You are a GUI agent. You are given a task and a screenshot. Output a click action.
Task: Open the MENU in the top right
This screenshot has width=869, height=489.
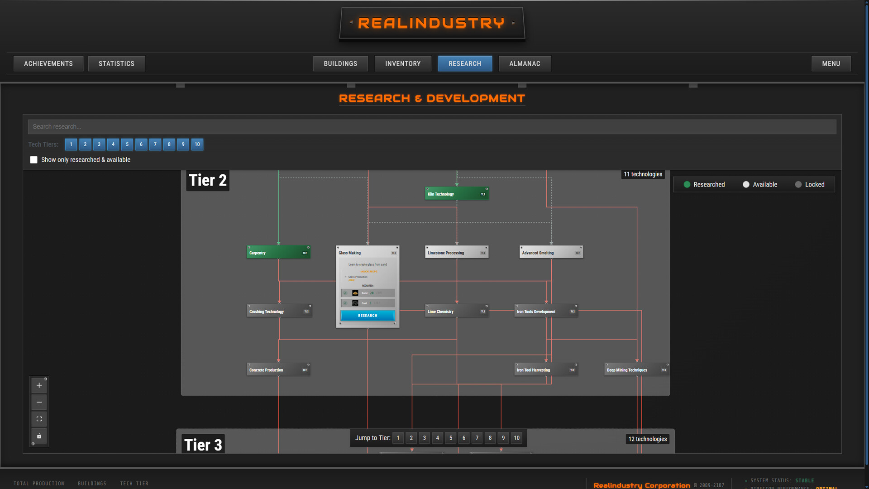831,63
